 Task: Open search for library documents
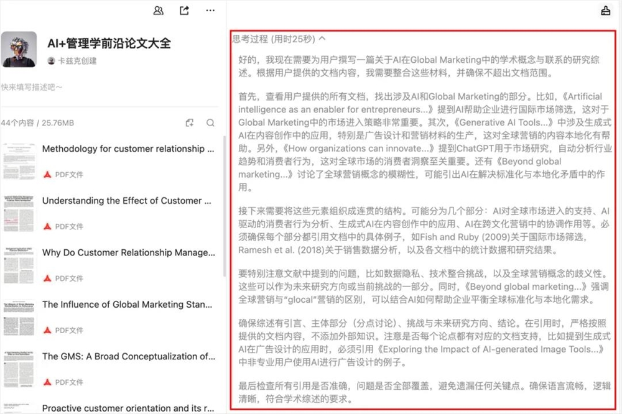(x=211, y=123)
